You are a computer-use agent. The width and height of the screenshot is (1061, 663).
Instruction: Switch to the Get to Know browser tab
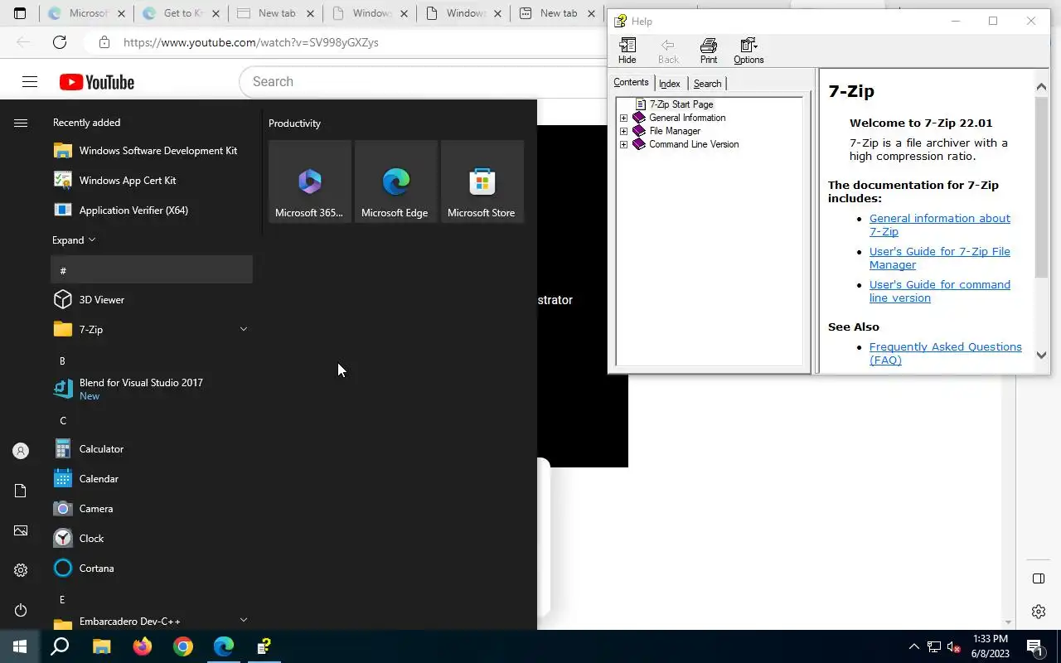tap(182, 13)
